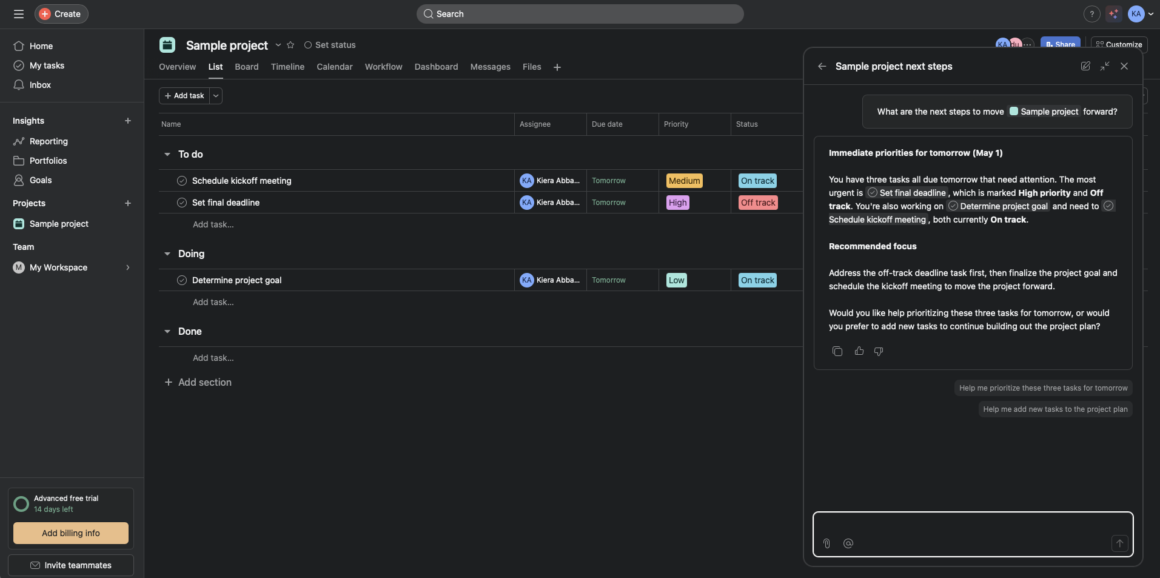Collapse the Doing section
This screenshot has height=578, width=1160.
tap(167, 254)
